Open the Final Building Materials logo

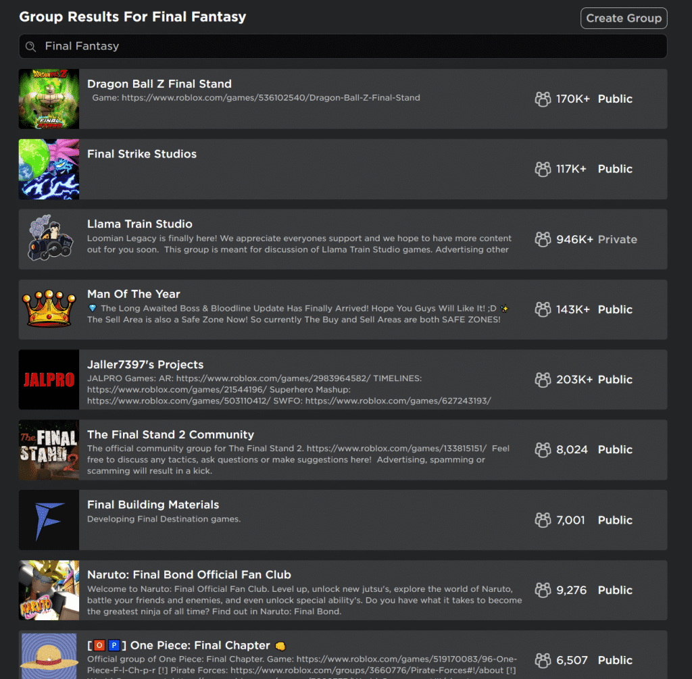[x=49, y=520]
